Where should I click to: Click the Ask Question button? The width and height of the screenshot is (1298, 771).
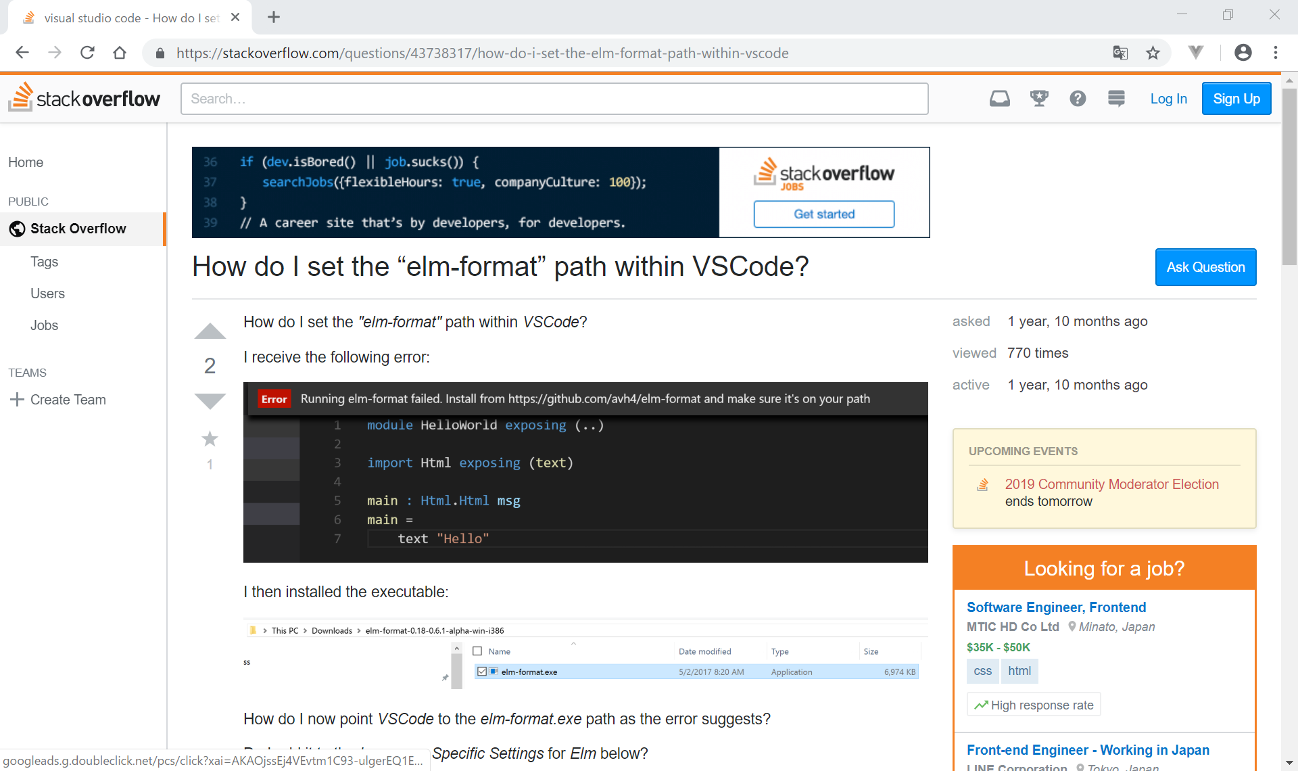1205,267
